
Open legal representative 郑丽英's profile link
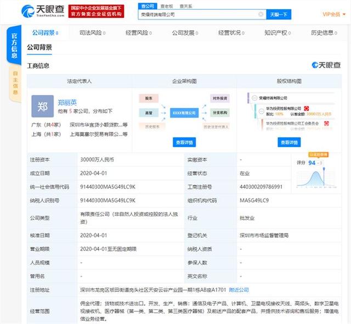coord(67,102)
